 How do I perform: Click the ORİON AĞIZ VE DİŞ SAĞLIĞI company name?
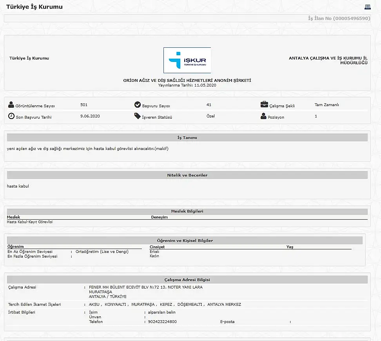187,80
